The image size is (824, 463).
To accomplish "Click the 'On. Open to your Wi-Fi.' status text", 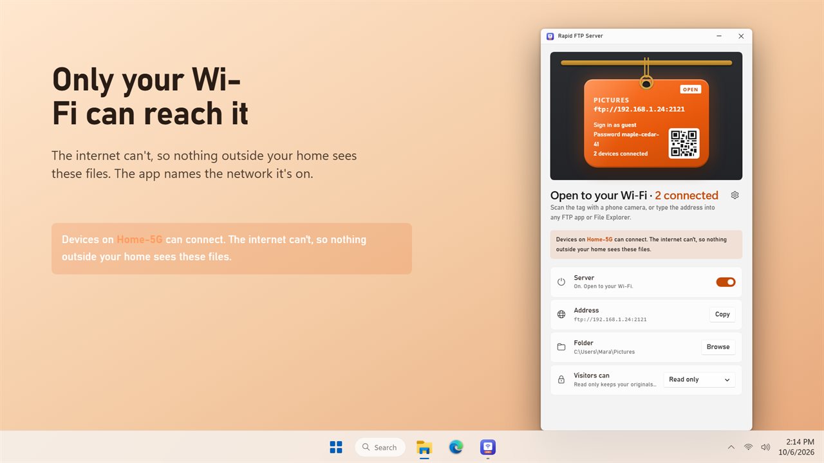I will point(603,286).
